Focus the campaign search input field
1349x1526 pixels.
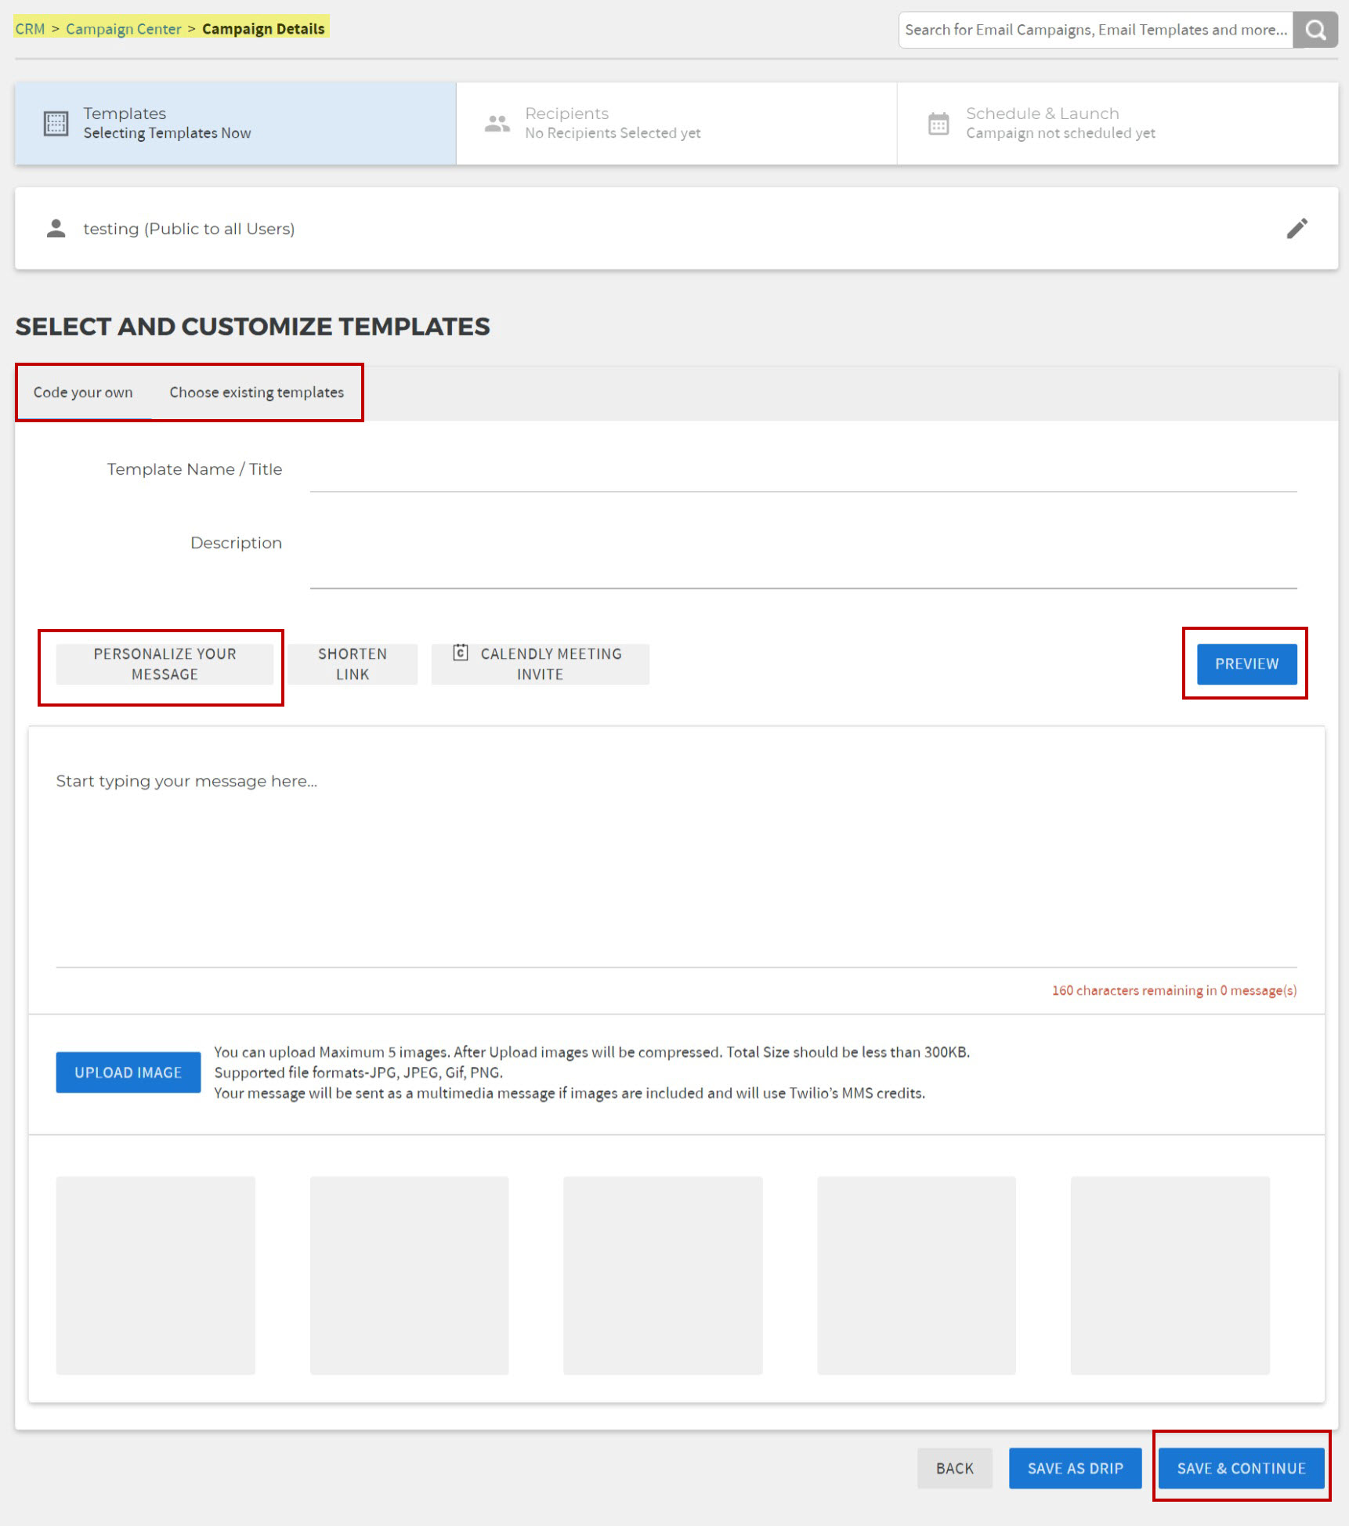(x=1095, y=30)
